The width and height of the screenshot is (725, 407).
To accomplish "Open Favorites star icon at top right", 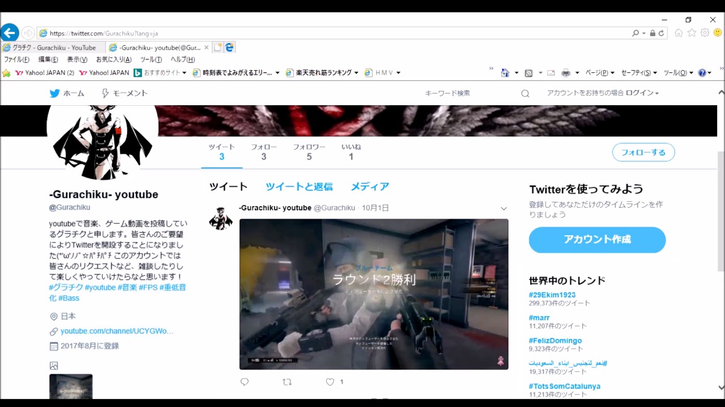I will pos(692,33).
